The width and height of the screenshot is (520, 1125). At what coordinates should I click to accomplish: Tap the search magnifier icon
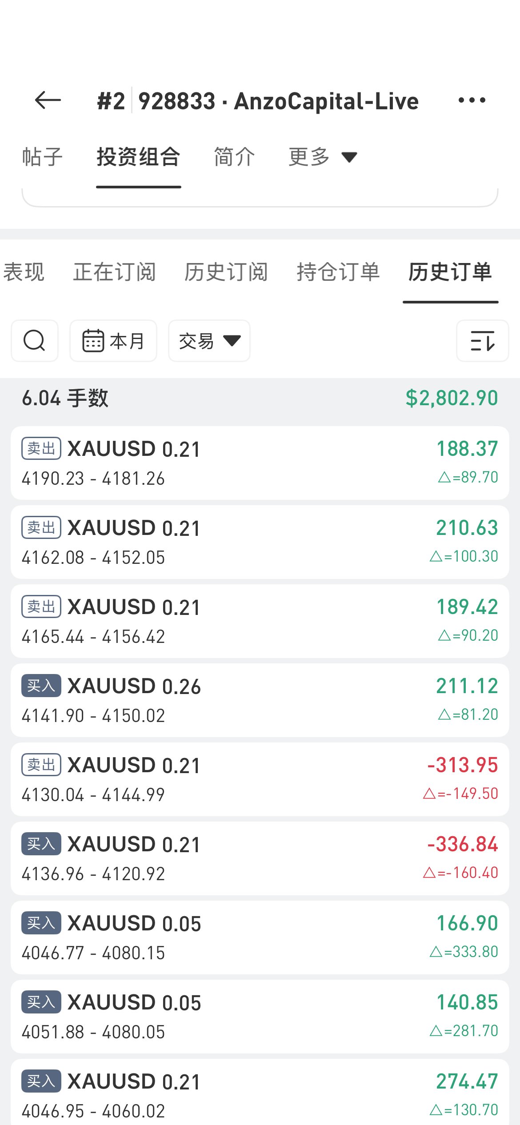click(35, 341)
